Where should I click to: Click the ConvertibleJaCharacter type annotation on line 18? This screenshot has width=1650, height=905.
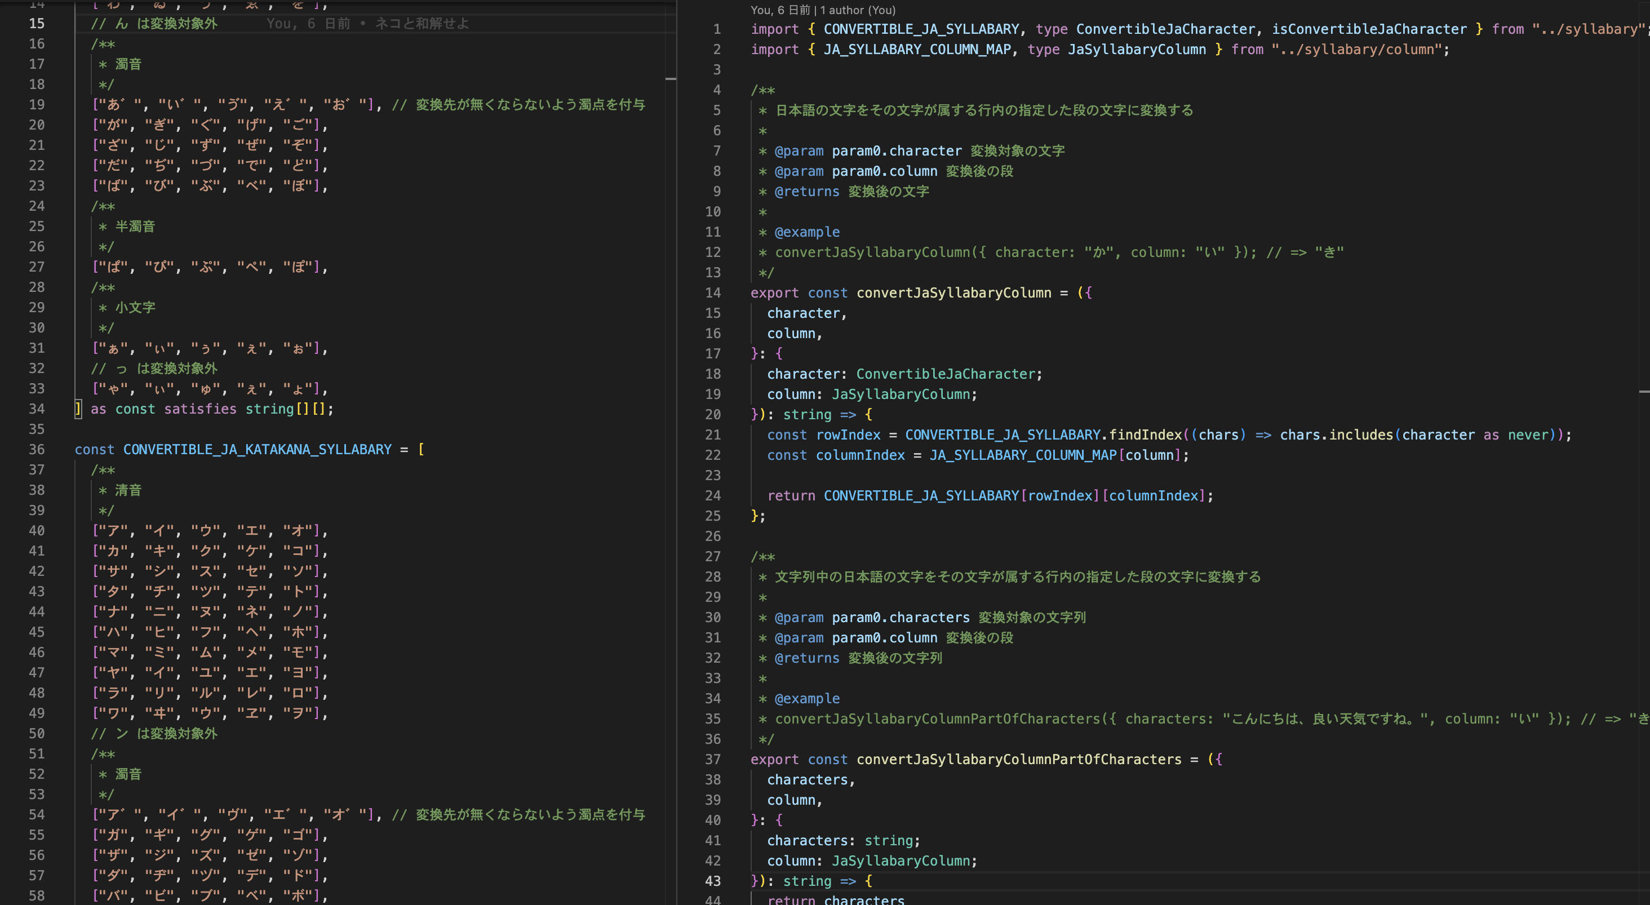click(947, 374)
